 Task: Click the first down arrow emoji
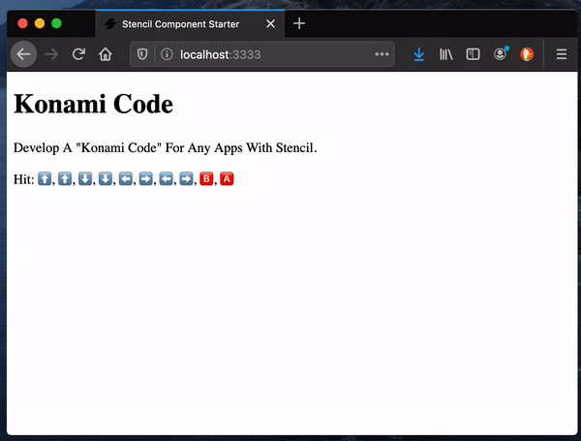point(85,178)
